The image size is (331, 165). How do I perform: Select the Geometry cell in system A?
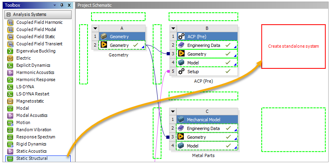[122, 45]
